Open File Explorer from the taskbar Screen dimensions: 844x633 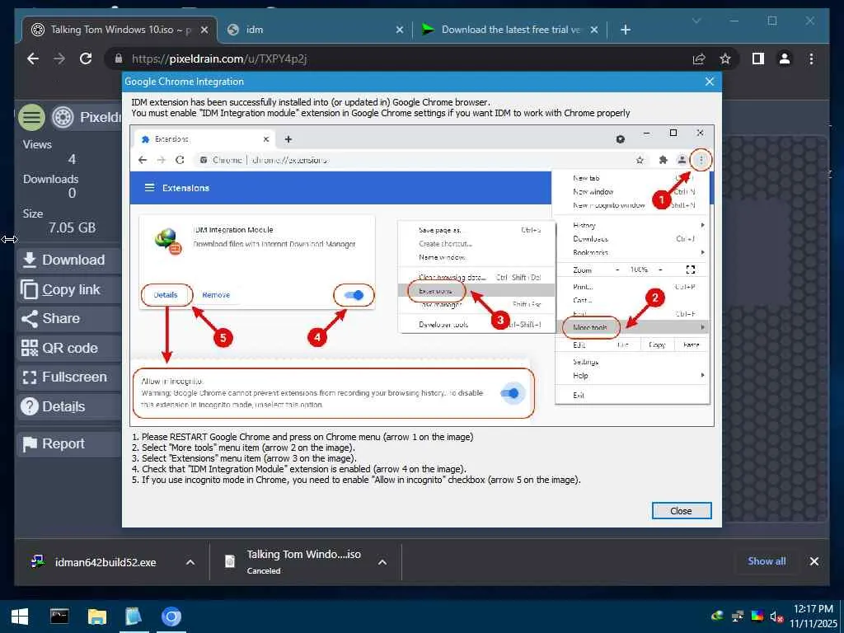pos(97,617)
